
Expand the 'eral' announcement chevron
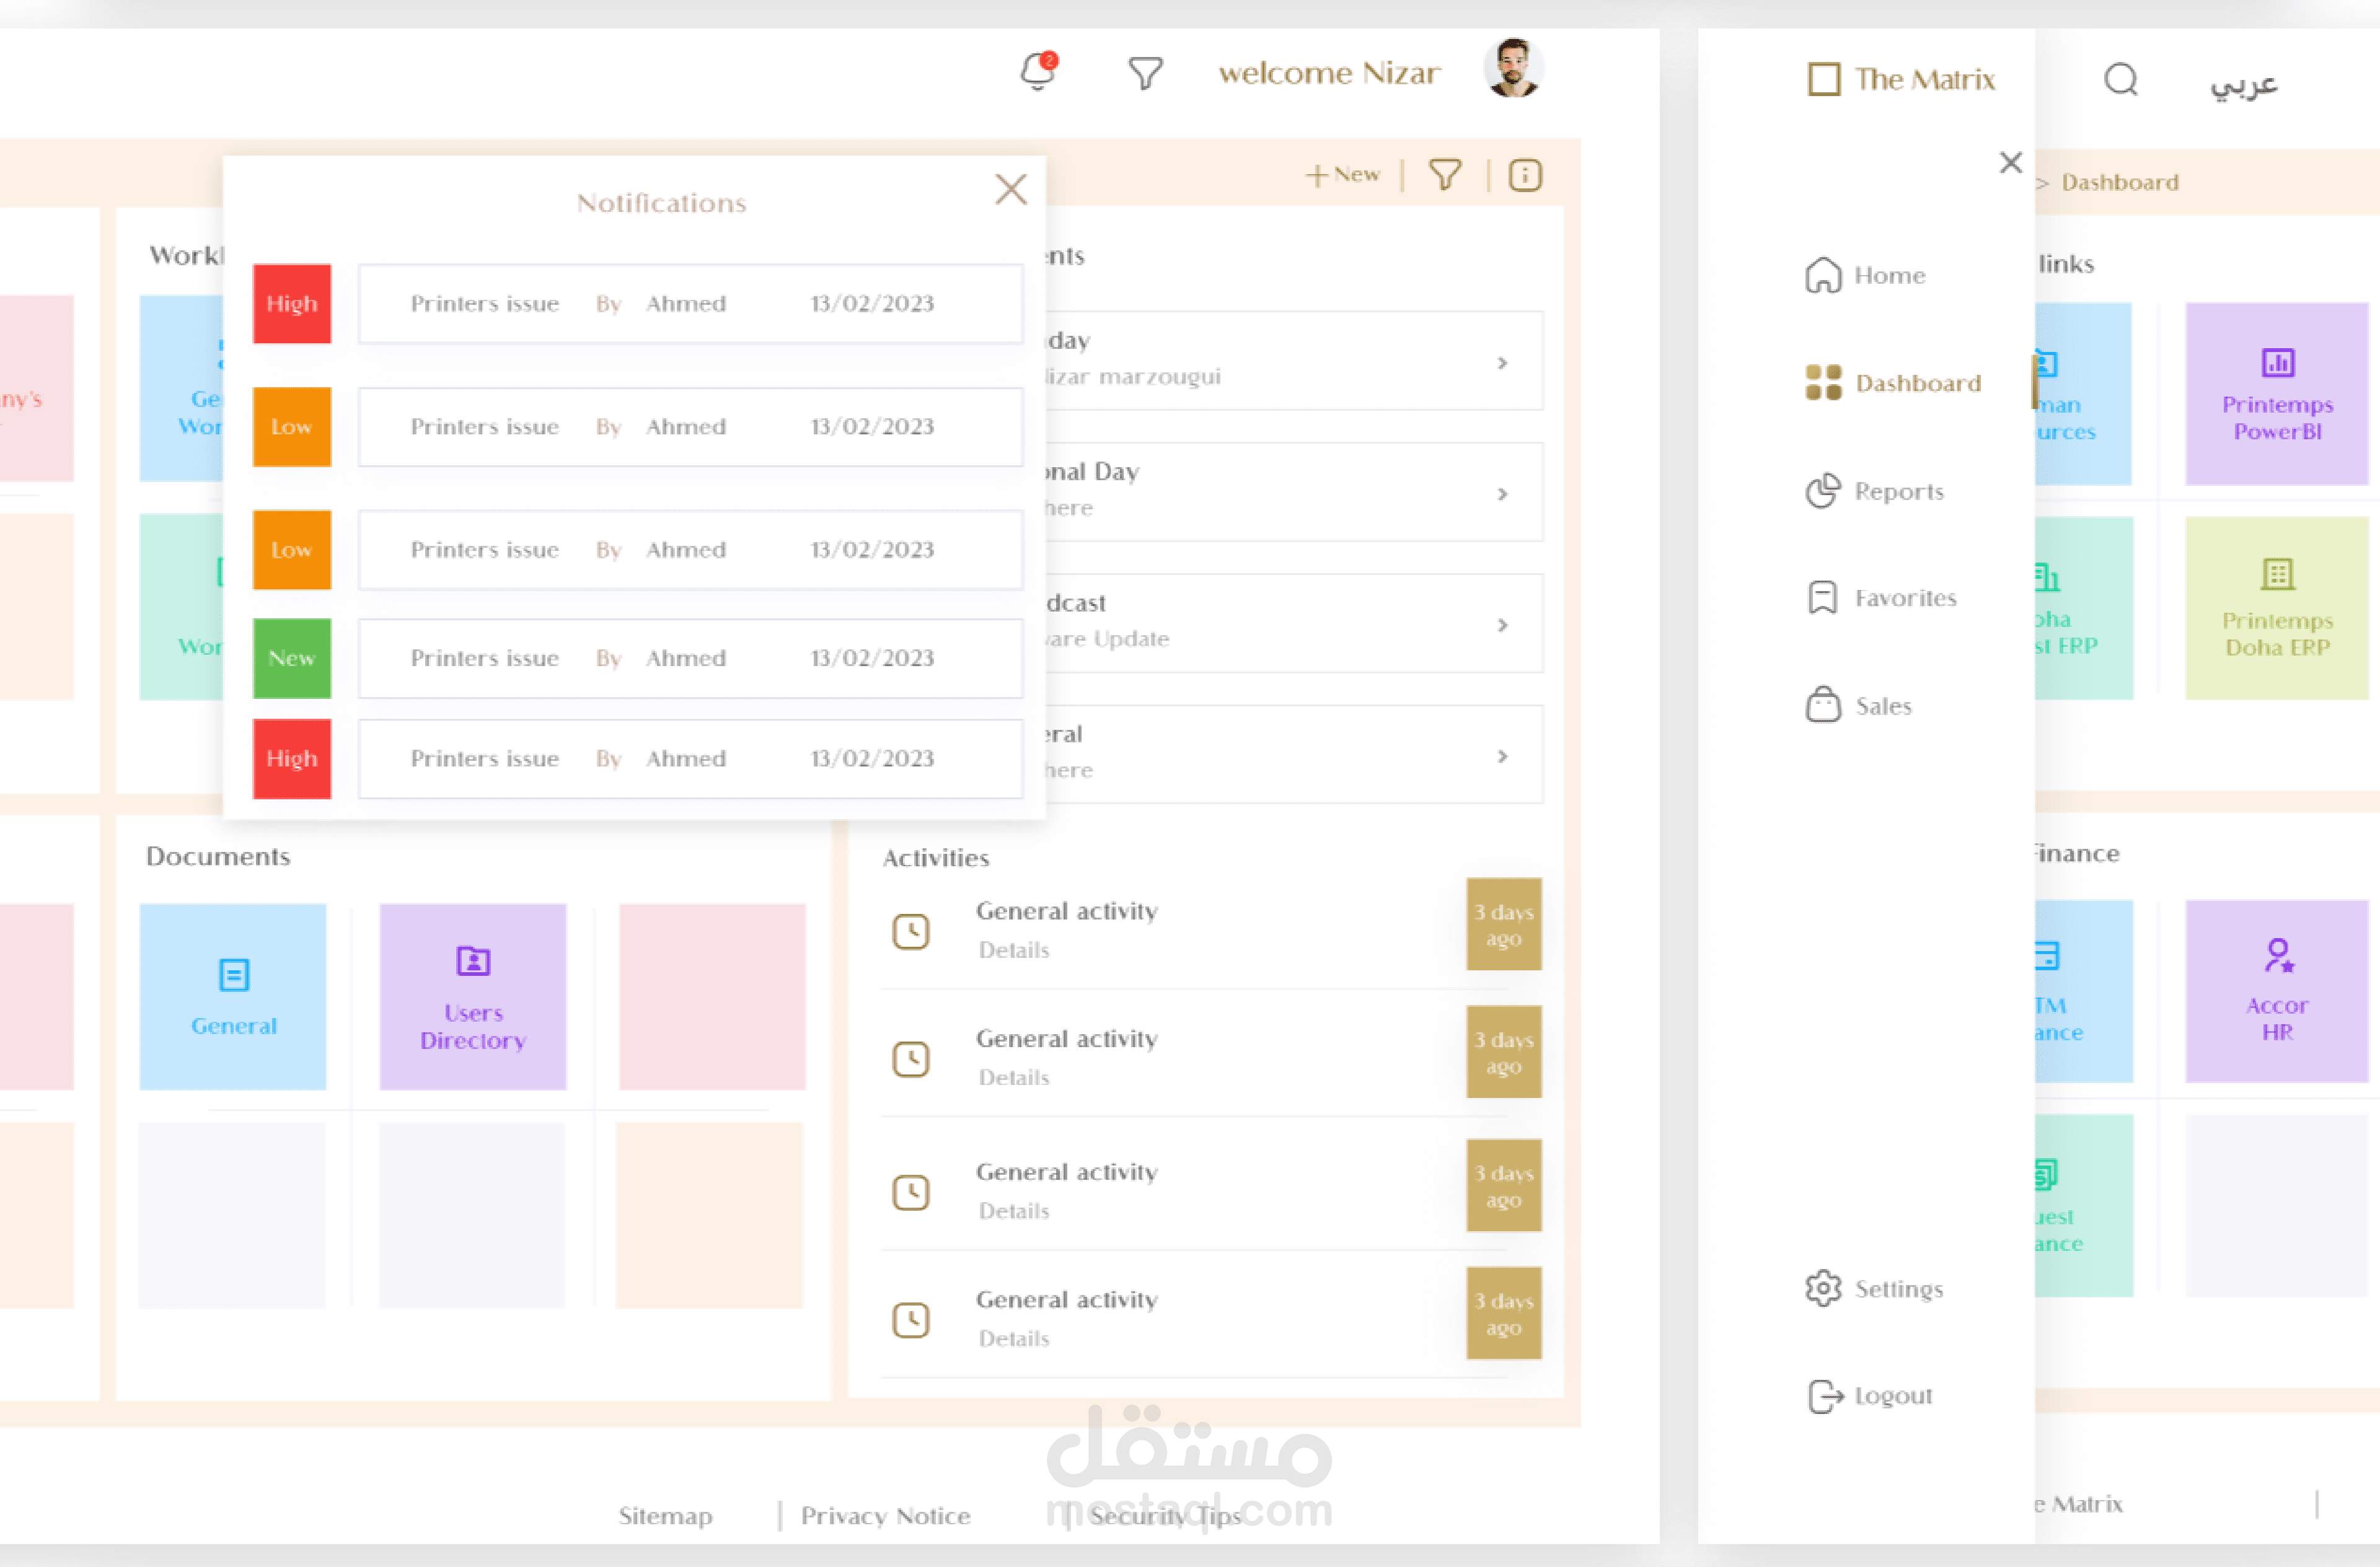click(1502, 756)
